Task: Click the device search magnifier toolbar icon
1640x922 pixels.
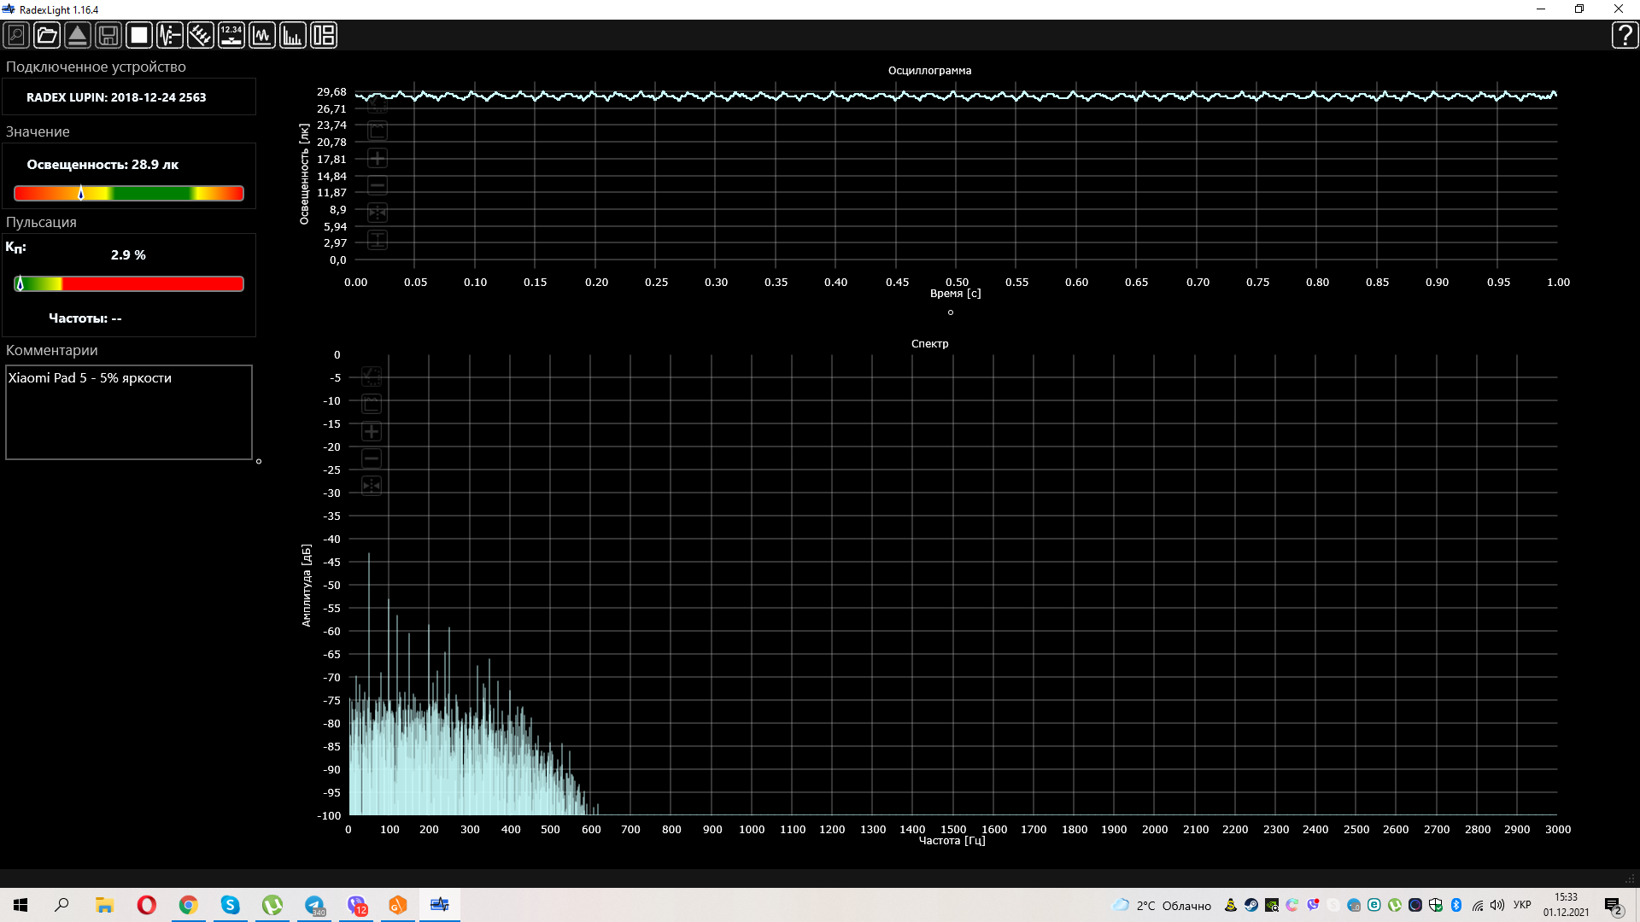Action: pos(16,35)
